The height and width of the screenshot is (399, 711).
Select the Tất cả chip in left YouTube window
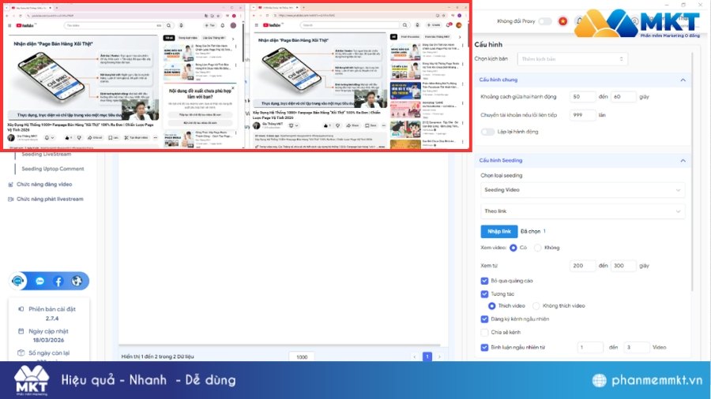[169, 38]
